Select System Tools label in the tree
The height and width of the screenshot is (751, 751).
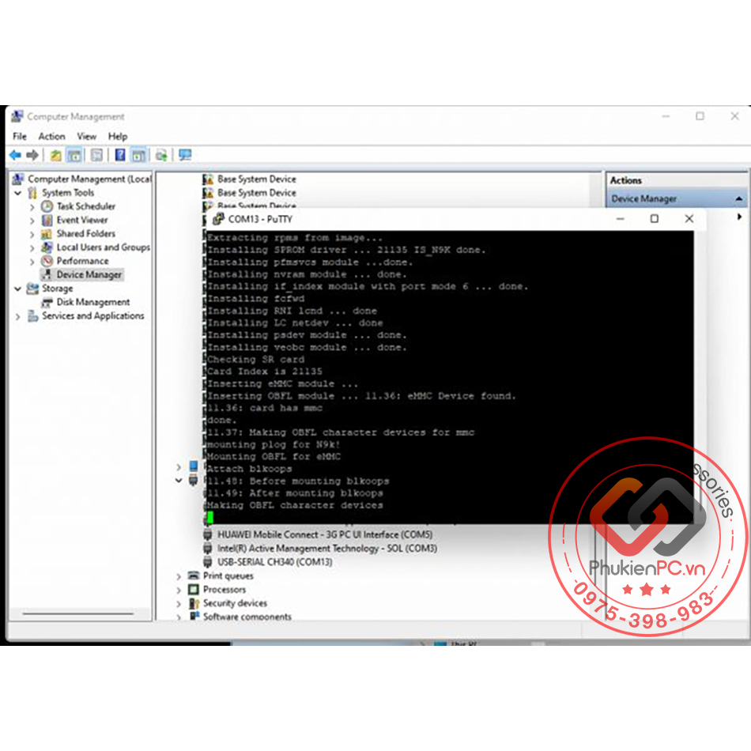pos(68,193)
